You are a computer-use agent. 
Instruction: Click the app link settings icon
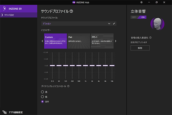click(5, 112)
